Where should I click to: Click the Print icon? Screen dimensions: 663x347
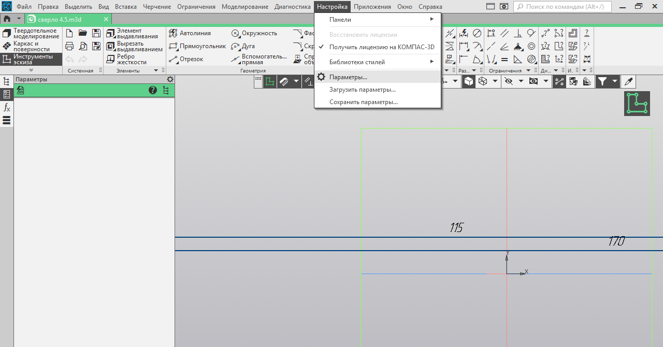coord(69,46)
